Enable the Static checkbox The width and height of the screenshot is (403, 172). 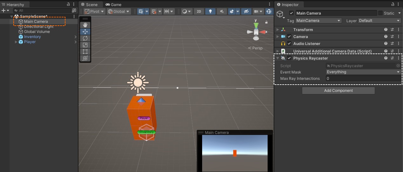click(380, 13)
